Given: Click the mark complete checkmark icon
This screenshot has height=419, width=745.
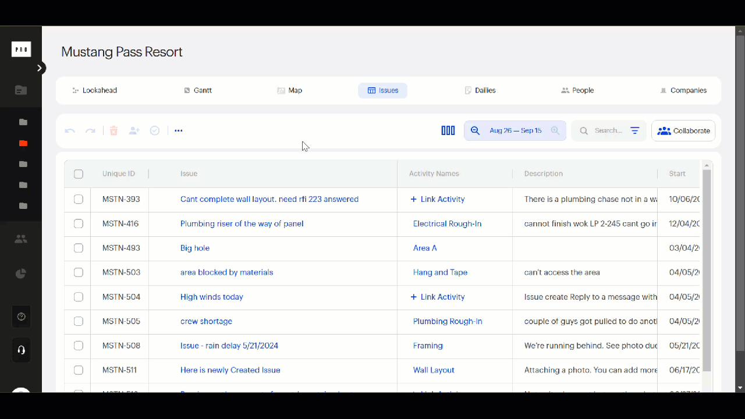Looking at the screenshot, I should 155,131.
